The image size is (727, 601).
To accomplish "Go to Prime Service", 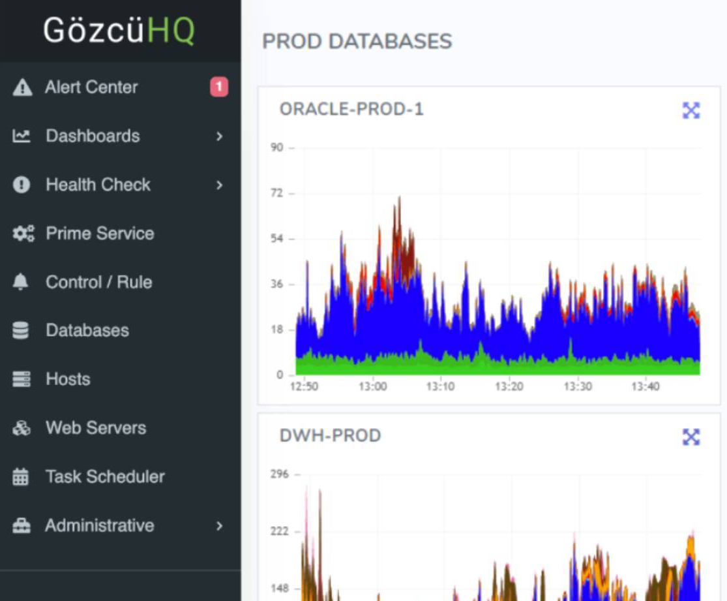I will point(100,234).
